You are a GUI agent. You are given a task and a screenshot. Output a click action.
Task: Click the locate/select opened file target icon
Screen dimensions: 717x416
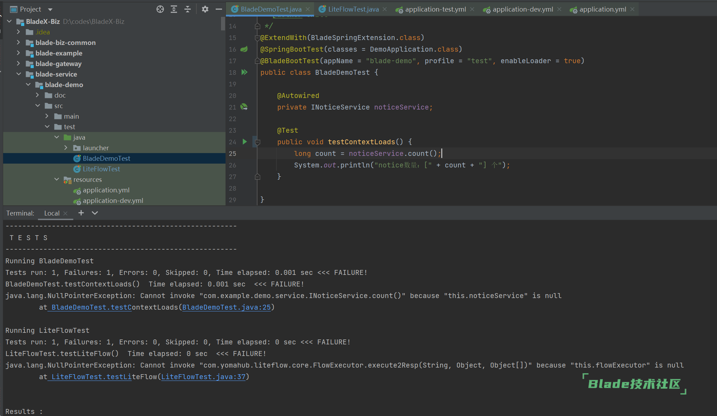coord(160,9)
